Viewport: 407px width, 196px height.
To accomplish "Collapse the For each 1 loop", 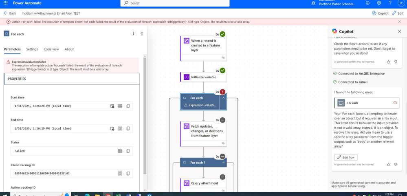I will point(223,163).
